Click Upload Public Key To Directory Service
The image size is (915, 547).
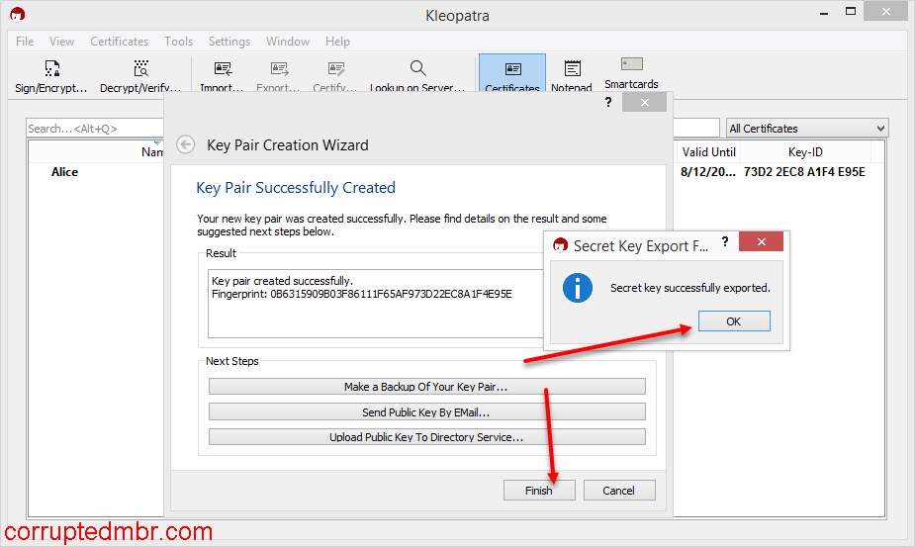tap(426, 436)
